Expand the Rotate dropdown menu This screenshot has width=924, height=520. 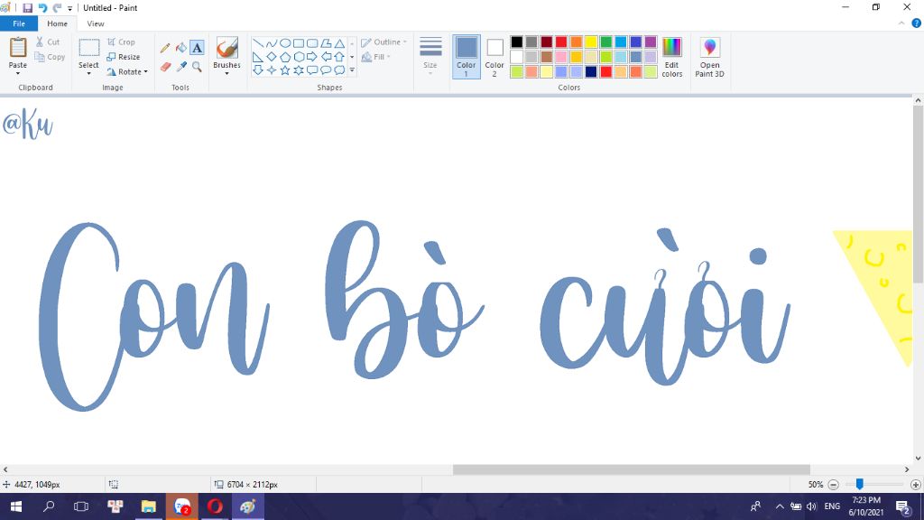145,72
